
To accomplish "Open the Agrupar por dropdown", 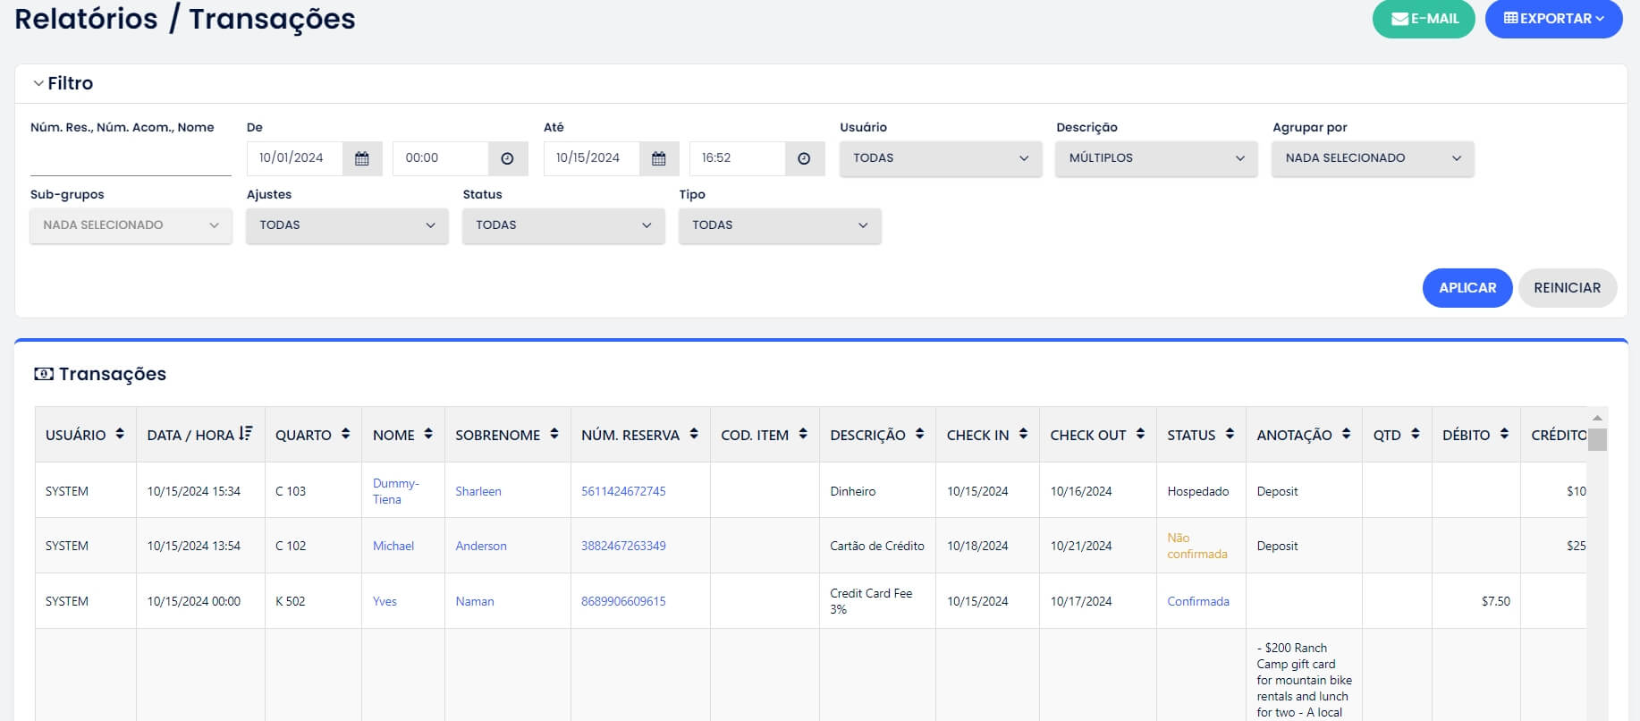I will (1373, 158).
